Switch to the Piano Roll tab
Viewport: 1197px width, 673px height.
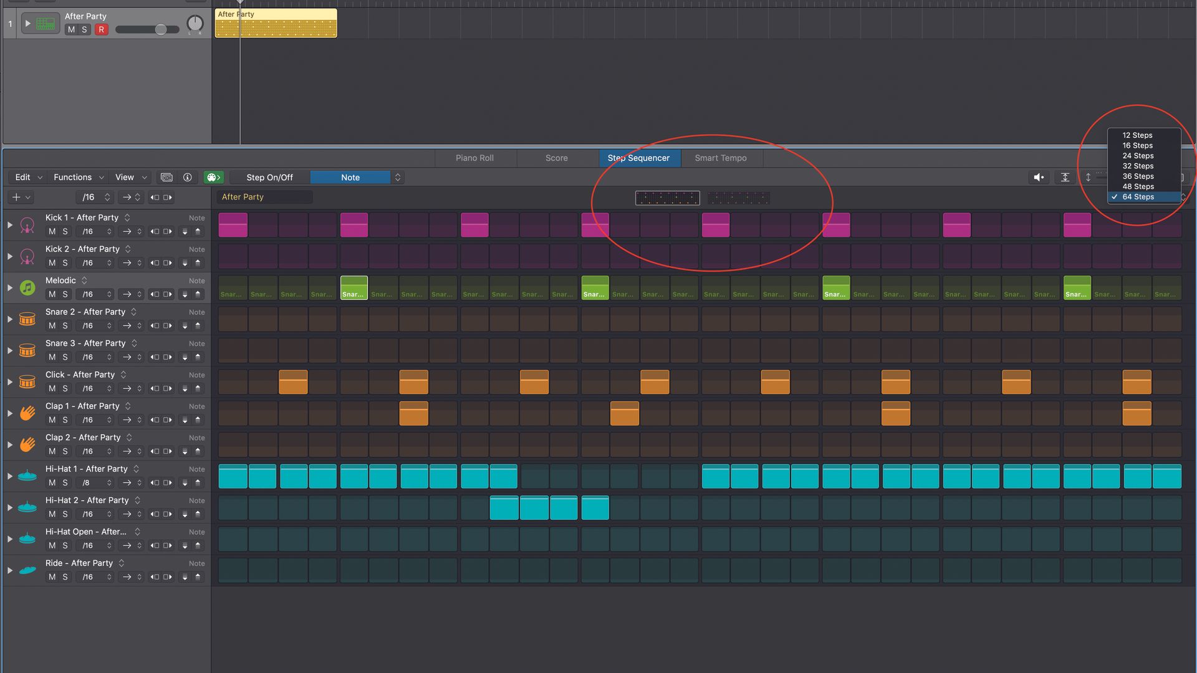[x=474, y=158]
